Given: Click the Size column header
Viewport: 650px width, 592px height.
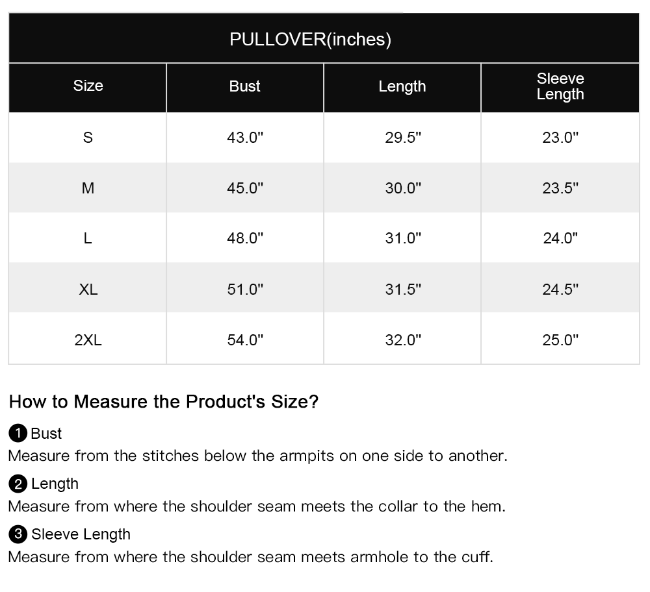Looking at the screenshot, I should coord(88,86).
